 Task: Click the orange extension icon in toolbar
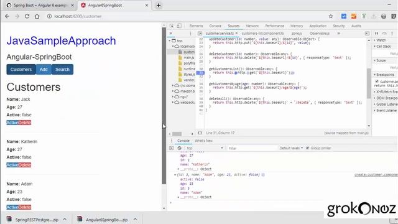(354, 16)
